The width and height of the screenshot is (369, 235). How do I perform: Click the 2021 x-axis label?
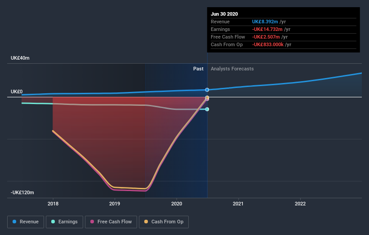click(x=238, y=204)
